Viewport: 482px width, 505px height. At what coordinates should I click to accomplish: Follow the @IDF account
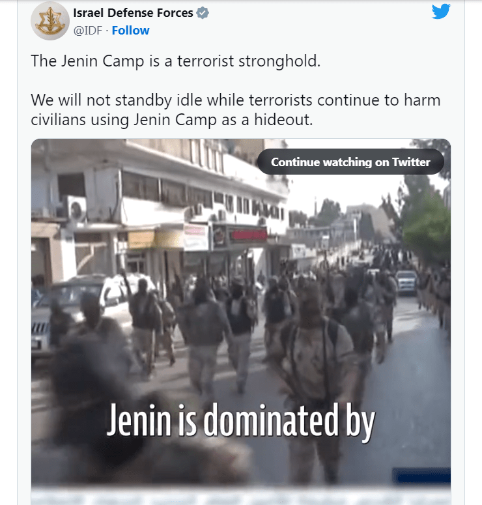pos(130,30)
